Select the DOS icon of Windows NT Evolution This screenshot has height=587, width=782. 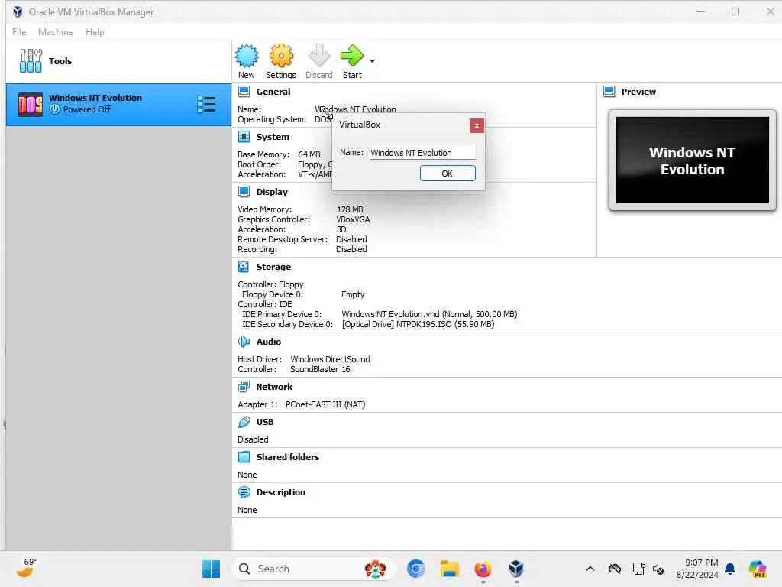coord(31,104)
